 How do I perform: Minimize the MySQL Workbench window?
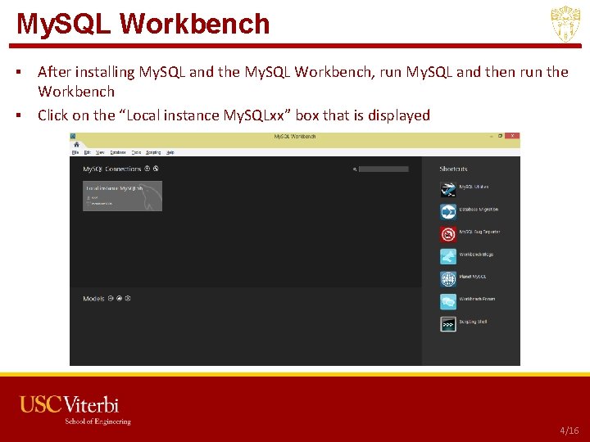coord(491,137)
